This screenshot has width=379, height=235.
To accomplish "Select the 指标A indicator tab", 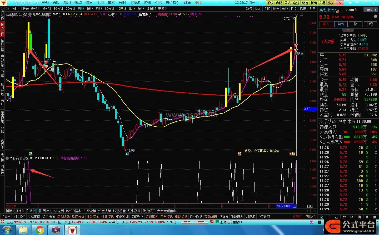I will pyautogui.click(x=10, y=211).
